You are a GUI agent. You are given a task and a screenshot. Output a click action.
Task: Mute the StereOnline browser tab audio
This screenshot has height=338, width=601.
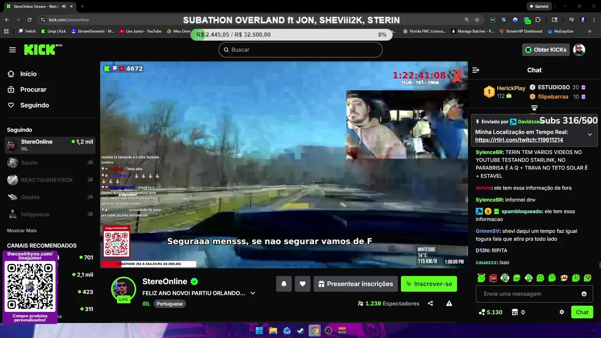coord(64,7)
